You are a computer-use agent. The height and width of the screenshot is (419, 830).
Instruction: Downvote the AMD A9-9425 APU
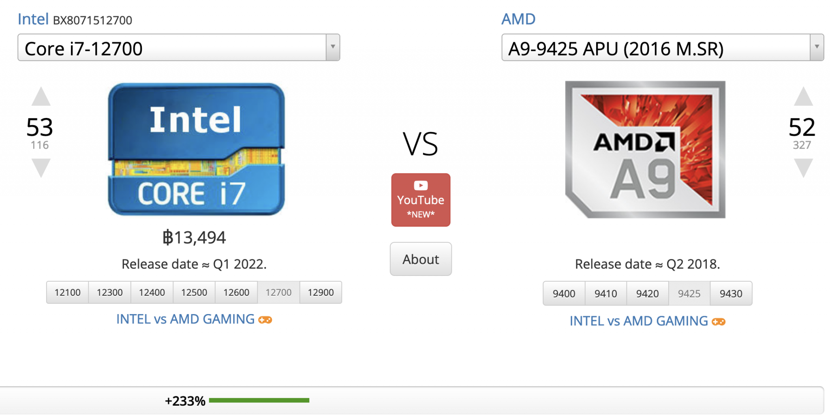click(803, 167)
